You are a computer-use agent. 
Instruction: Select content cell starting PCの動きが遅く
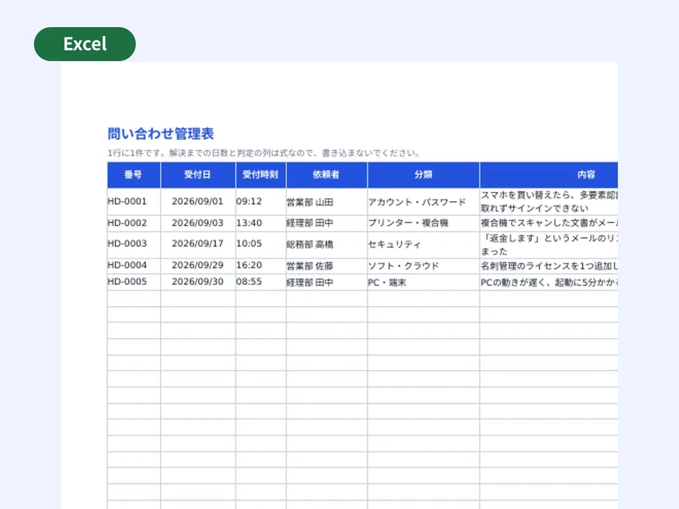click(x=549, y=282)
